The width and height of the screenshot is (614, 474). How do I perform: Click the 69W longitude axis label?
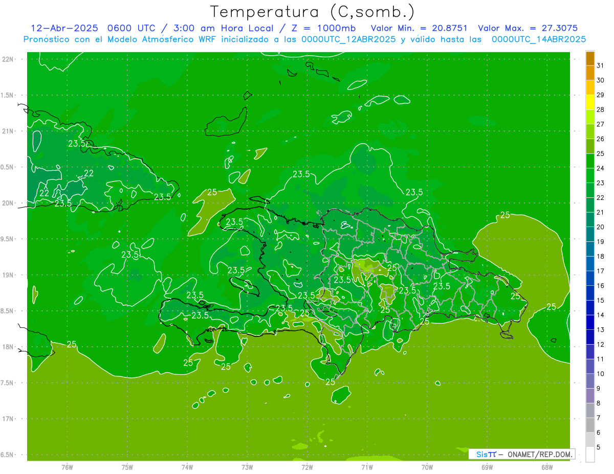[x=487, y=467]
